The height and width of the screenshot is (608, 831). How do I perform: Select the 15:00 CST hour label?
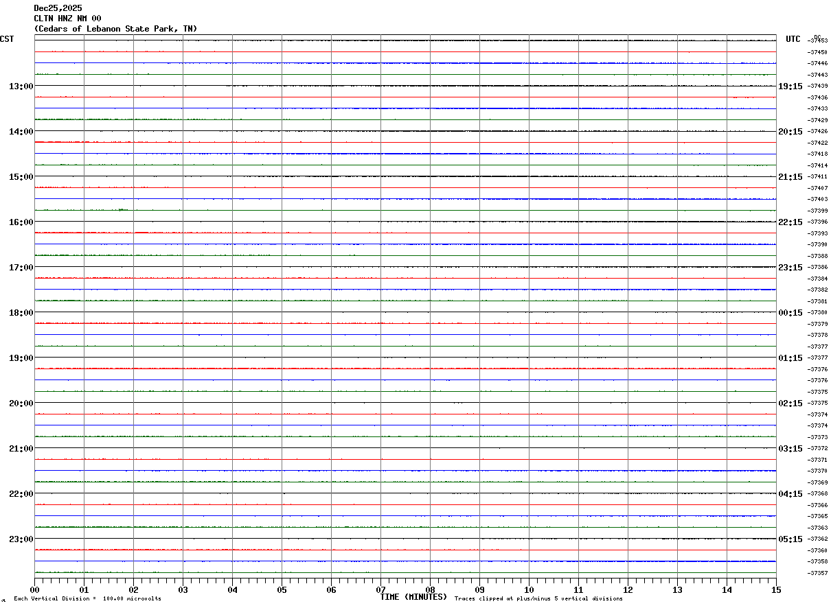[21, 177]
